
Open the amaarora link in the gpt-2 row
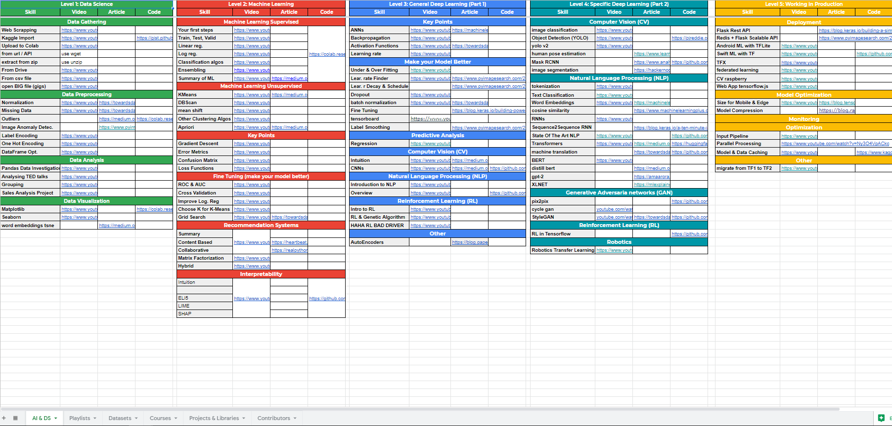pyautogui.click(x=652, y=177)
